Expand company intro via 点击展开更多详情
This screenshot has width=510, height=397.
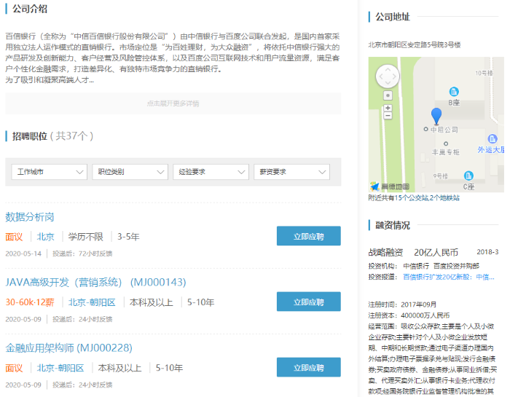tap(173, 103)
